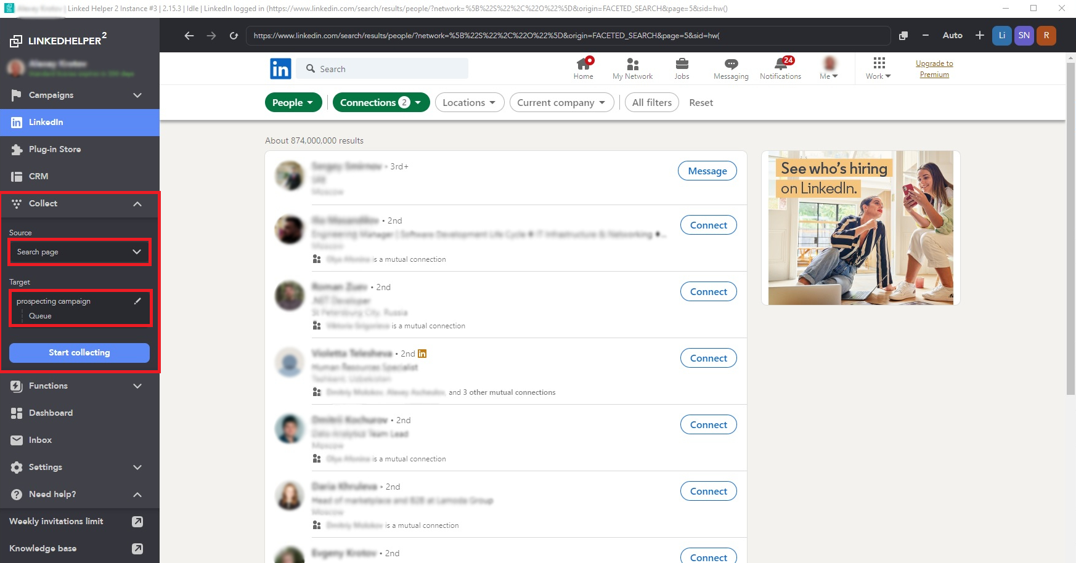Open profile photo of Human Resources Specialist

point(290,362)
